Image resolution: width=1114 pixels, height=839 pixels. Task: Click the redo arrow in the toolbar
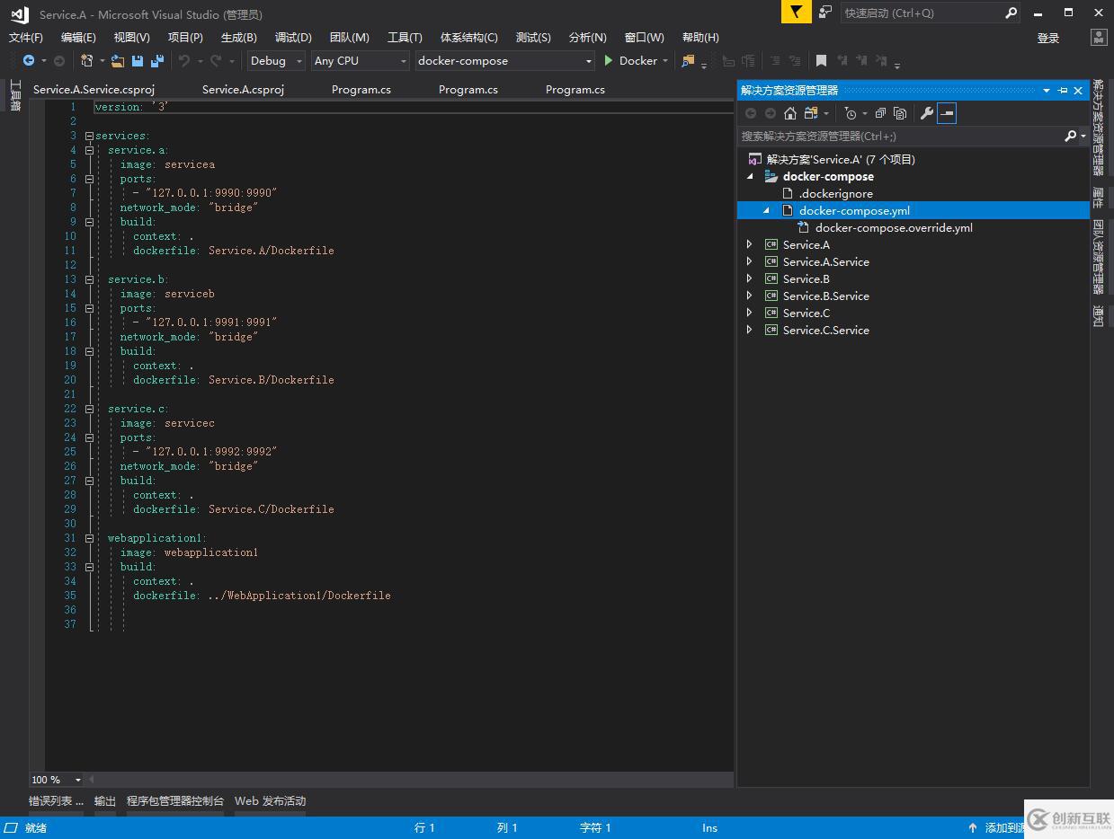coord(216,61)
